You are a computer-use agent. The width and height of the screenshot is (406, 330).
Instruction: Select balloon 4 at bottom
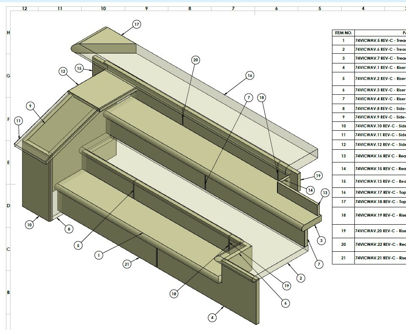point(213,317)
